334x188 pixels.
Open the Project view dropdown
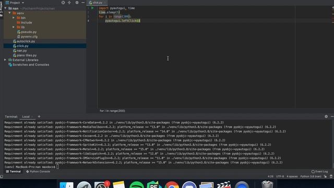[x=15, y=3]
